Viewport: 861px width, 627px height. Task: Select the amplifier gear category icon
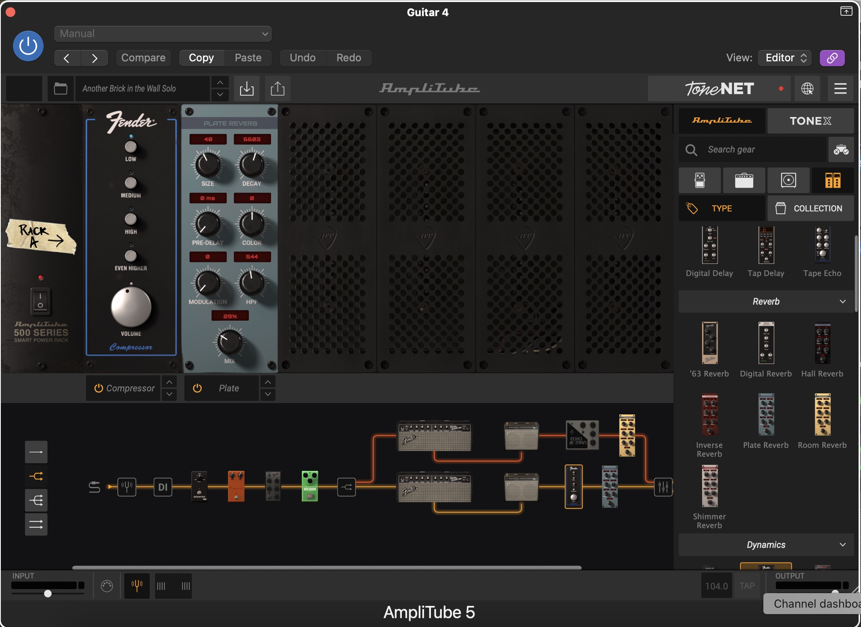(744, 180)
